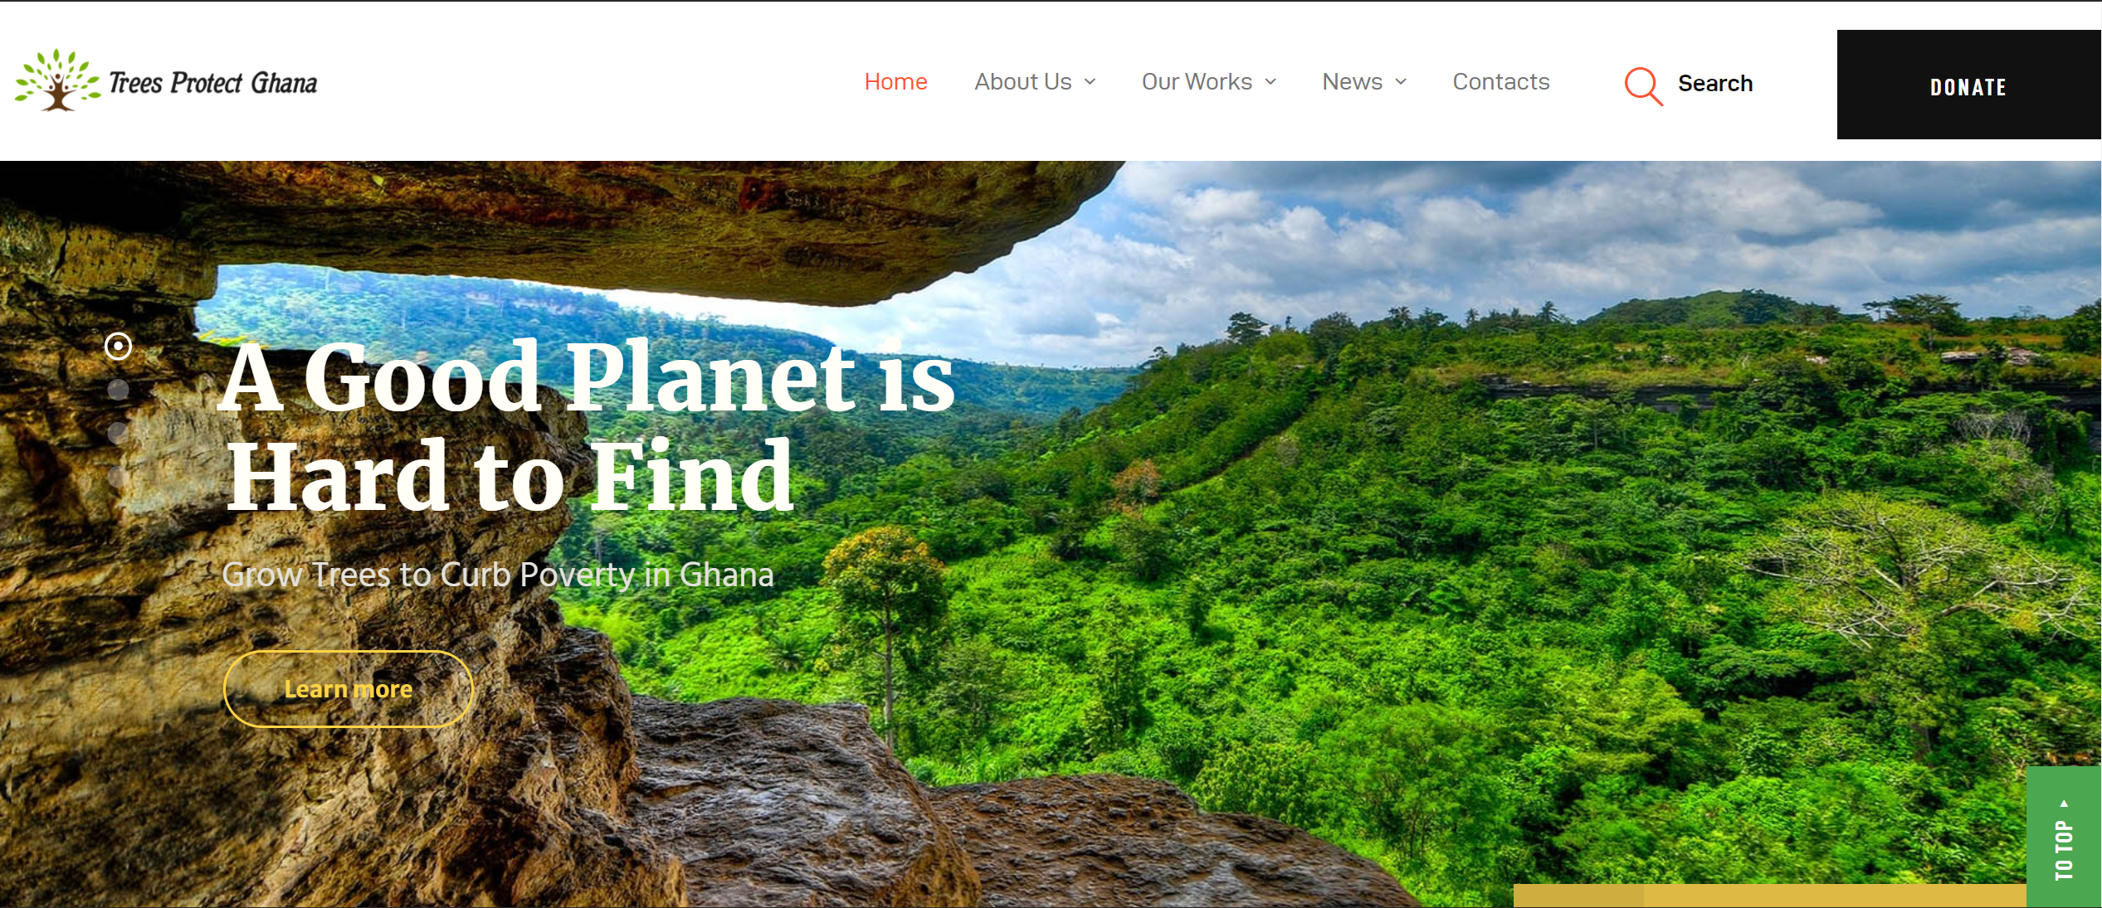Click the magnifying glass search icon
The width and height of the screenshot is (2102, 908).
coord(1643,85)
